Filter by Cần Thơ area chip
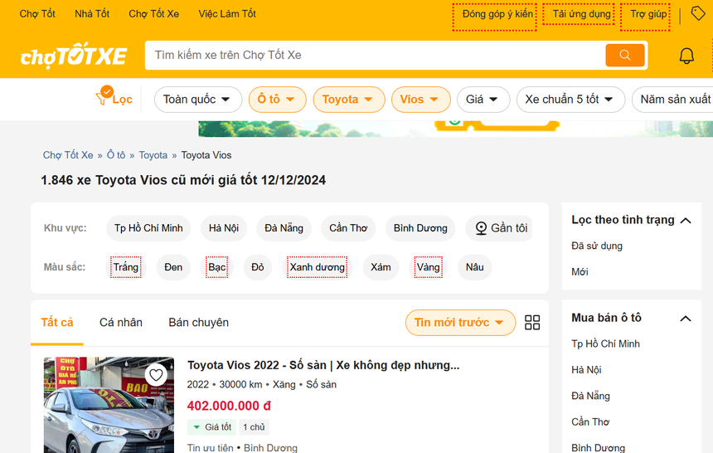Image resolution: width=713 pixels, height=453 pixels. [x=348, y=228]
